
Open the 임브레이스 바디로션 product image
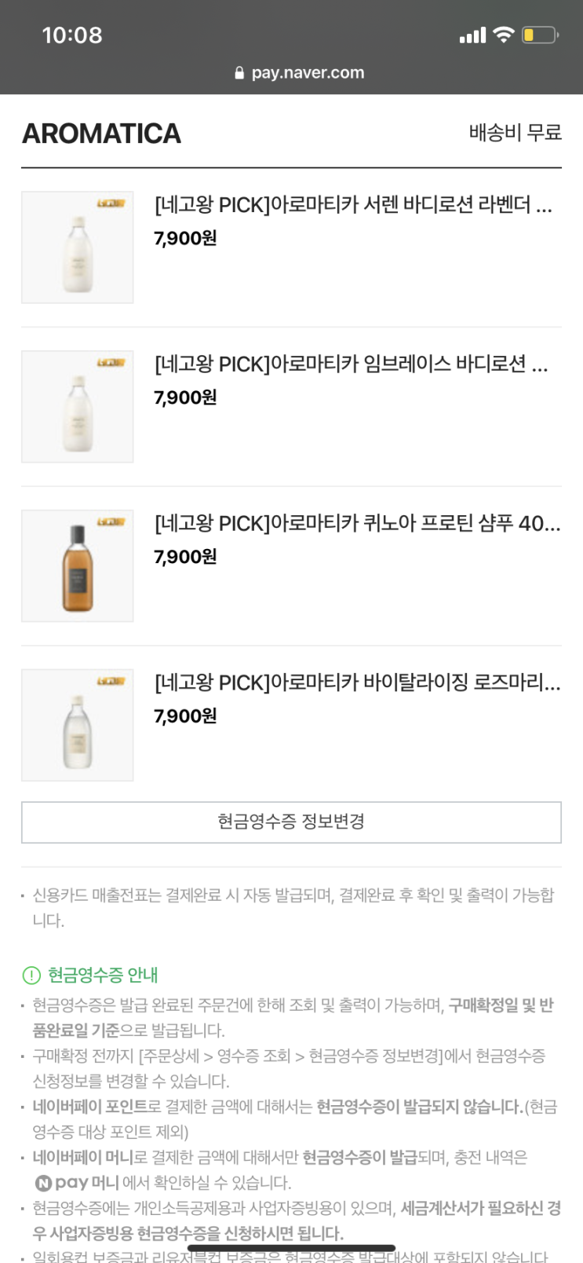(77, 407)
